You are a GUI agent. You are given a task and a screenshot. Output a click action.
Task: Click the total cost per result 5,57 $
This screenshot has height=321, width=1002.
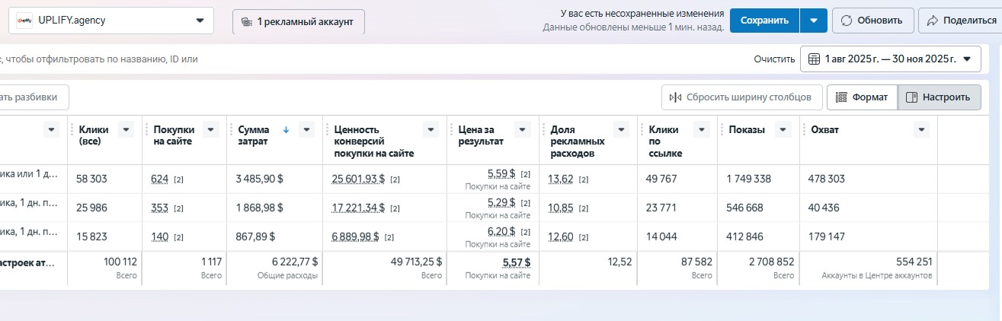click(x=517, y=262)
